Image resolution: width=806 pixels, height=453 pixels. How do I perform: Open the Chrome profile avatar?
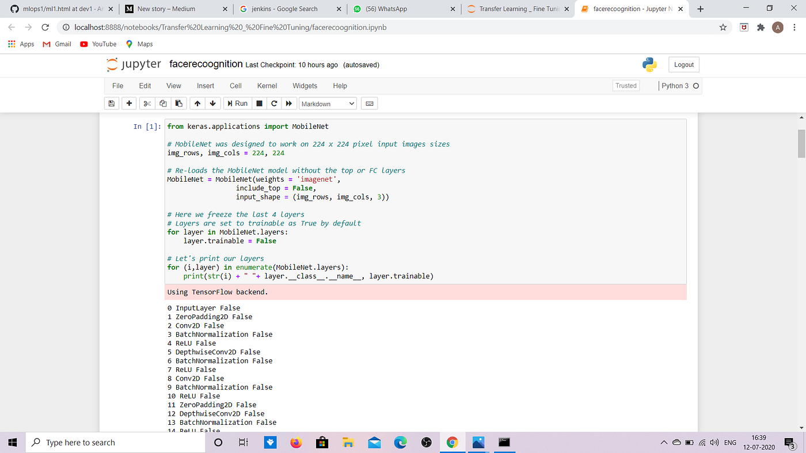tap(778, 27)
